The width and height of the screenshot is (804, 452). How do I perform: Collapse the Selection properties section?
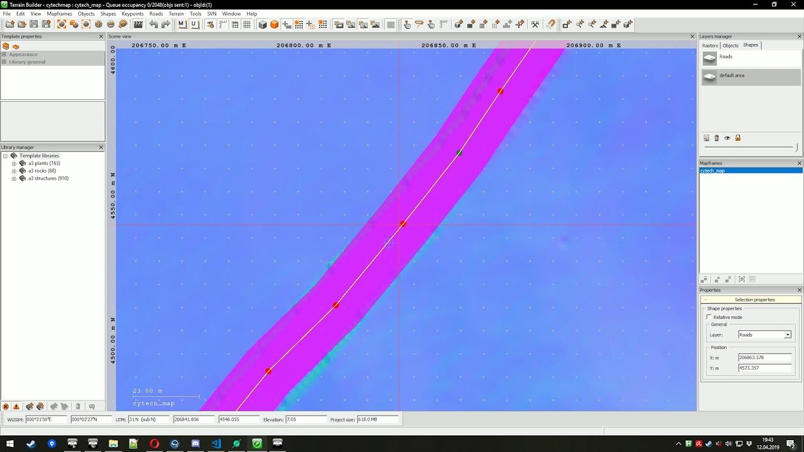tap(705, 299)
